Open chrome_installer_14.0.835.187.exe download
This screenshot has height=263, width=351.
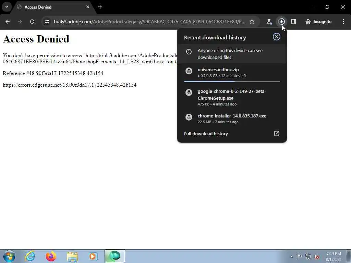pos(232,119)
